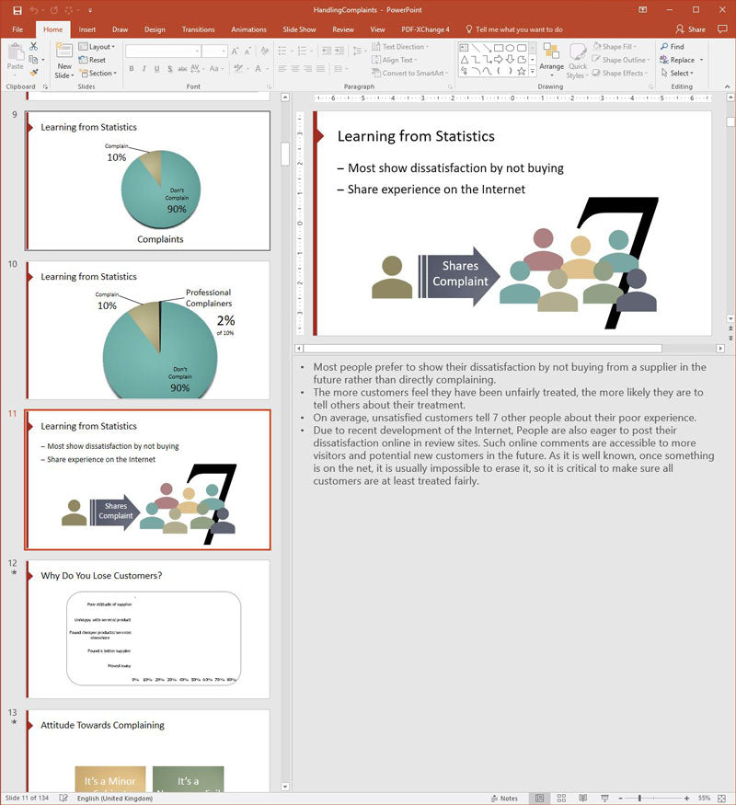Image resolution: width=736 pixels, height=805 pixels.
Task: Select slide 9 thumbnail with Complaints pie
Action: 148,180
